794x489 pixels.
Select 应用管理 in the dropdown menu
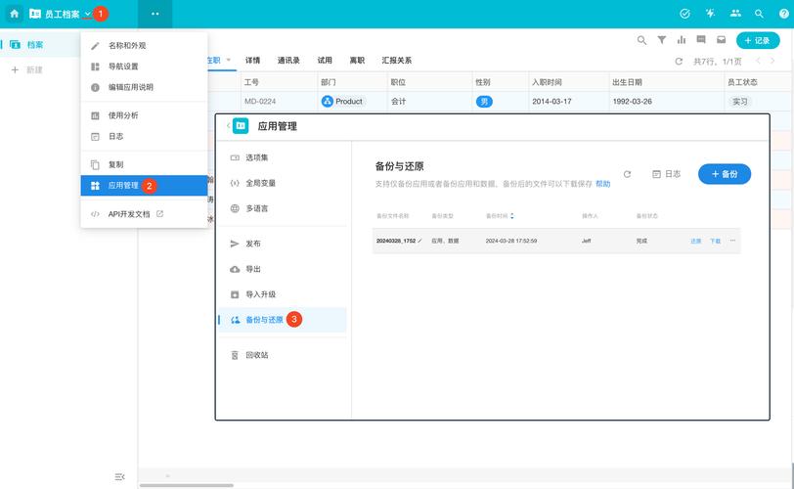tap(123, 185)
